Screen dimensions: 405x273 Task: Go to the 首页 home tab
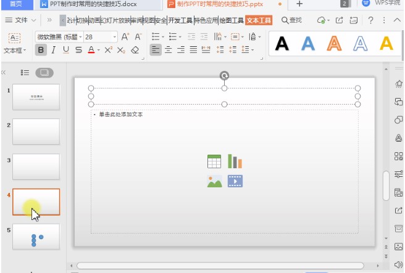[16, 4]
